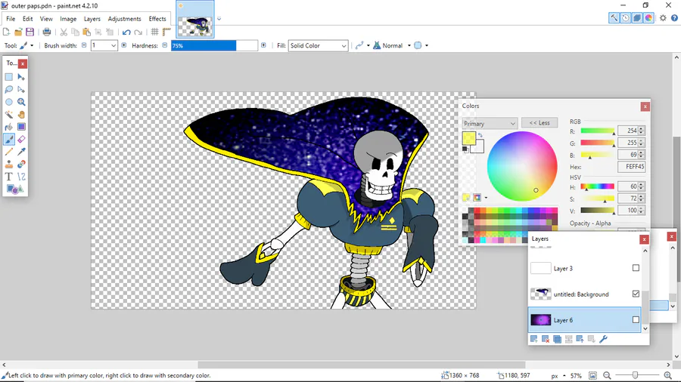Image resolution: width=681 pixels, height=382 pixels.
Task: Open the Image menu
Action: [68, 19]
